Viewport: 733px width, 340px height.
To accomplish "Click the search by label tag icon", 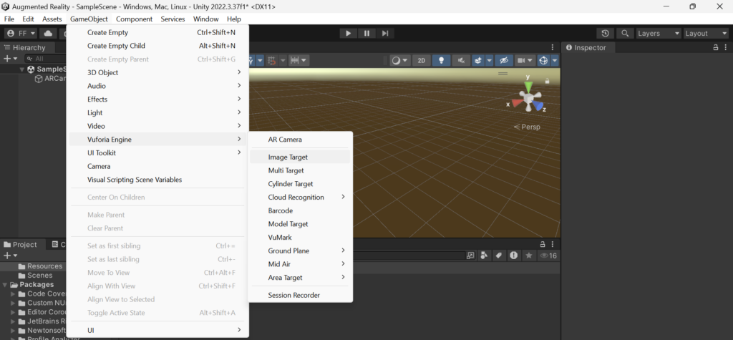I will tap(499, 256).
